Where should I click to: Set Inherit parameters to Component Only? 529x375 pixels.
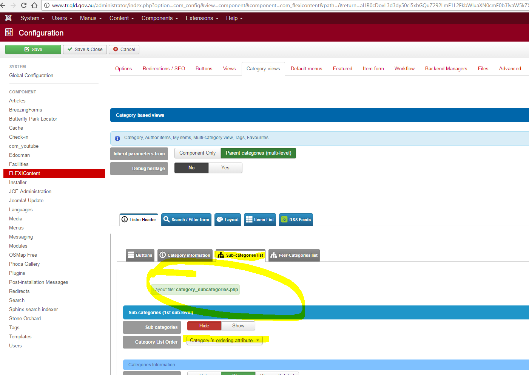point(197,153)
